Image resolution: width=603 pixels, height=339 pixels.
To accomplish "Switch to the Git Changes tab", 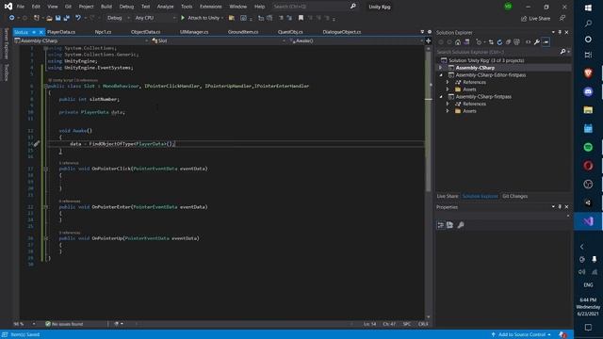I will tap(514, 196).
